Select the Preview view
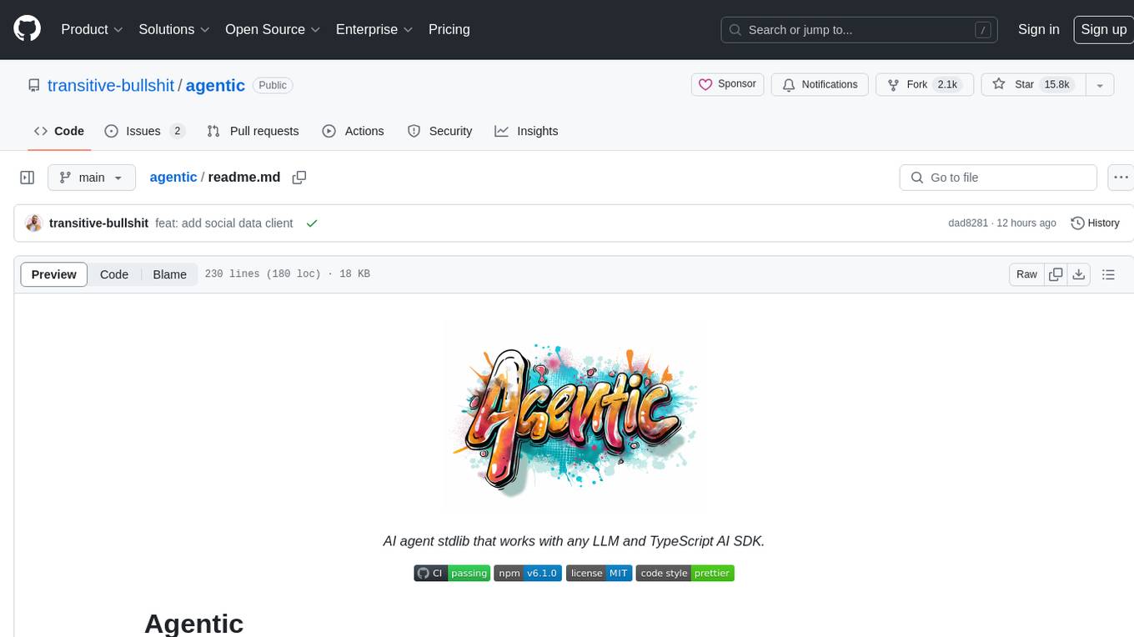The image size is (1134, 637). (x=54, y=274)
